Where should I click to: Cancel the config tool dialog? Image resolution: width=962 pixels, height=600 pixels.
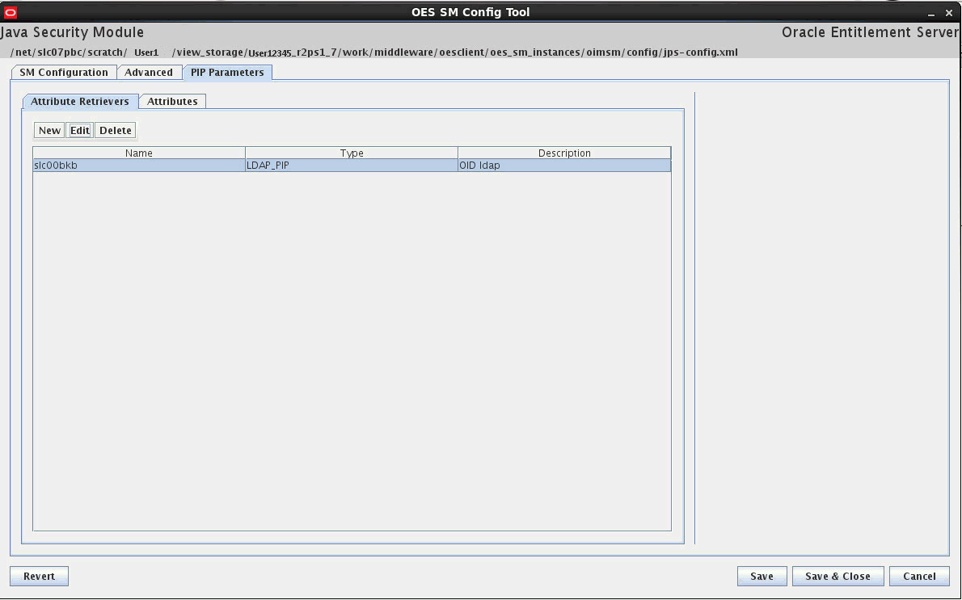tap(920, 576)
